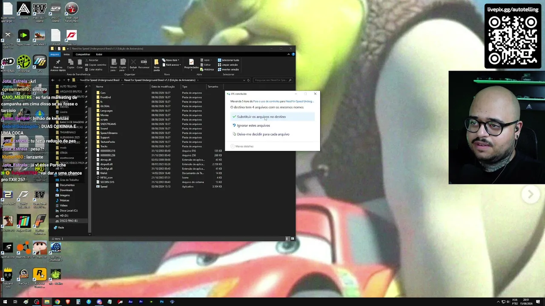Choose Deixe-me decidir para cada arquivo
This screenshot has height=306, width=545.
272,134
